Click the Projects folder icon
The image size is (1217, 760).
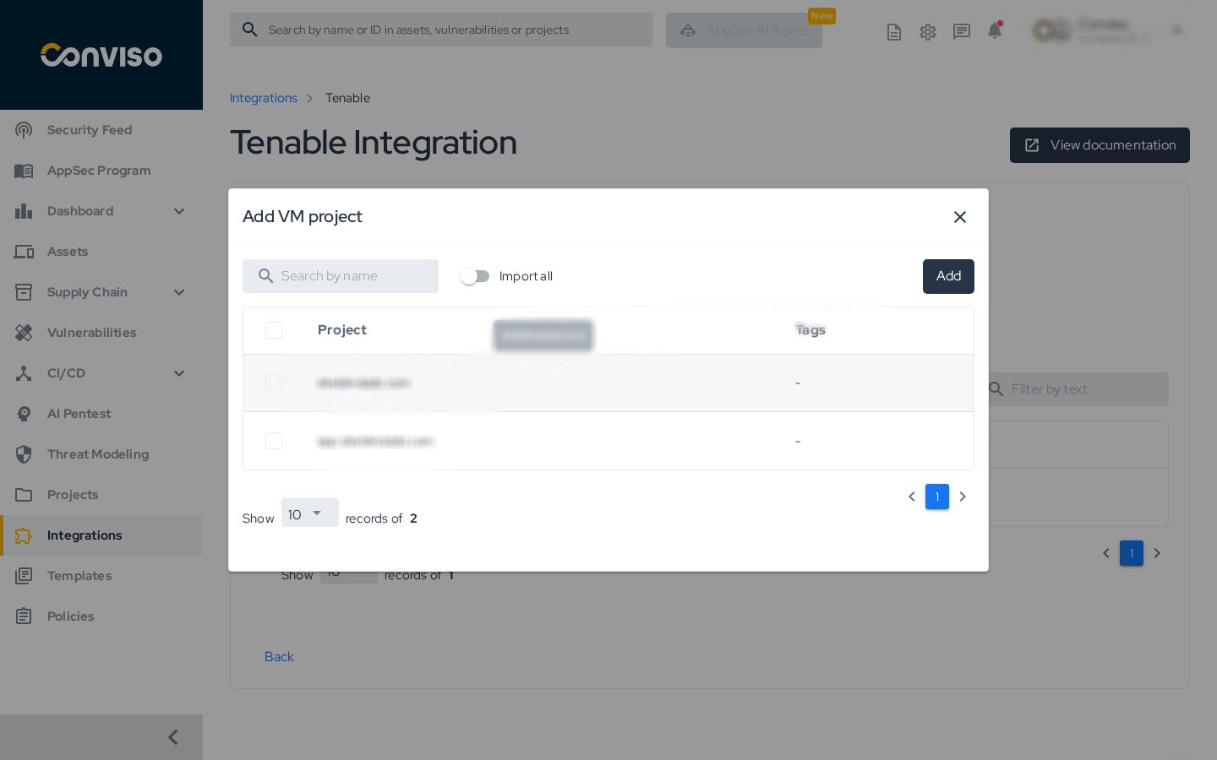[24, 495]
